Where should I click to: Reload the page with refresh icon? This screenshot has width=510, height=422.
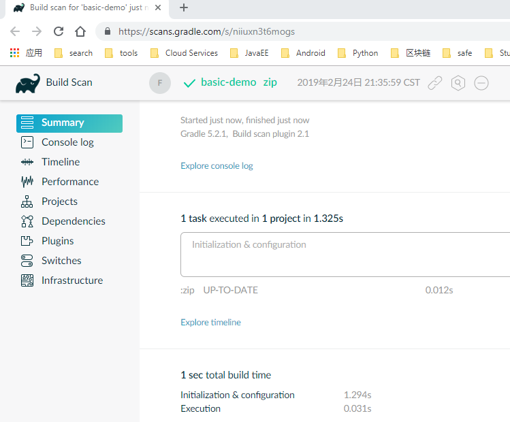coord(59,31)
